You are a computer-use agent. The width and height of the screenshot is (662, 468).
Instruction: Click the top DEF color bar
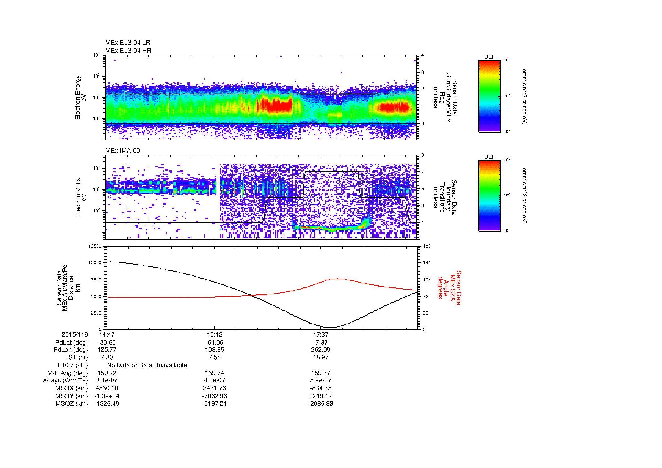(x=490, y=96)
